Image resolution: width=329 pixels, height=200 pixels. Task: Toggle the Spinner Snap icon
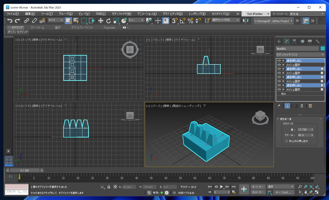(x=198, y=21)
